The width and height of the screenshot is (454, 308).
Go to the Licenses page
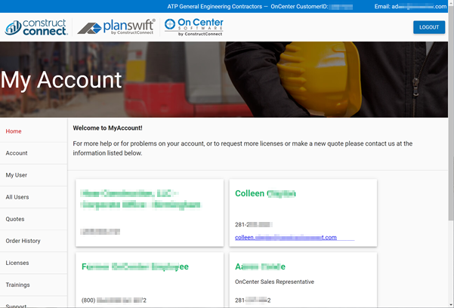click(x=17, y=263)
